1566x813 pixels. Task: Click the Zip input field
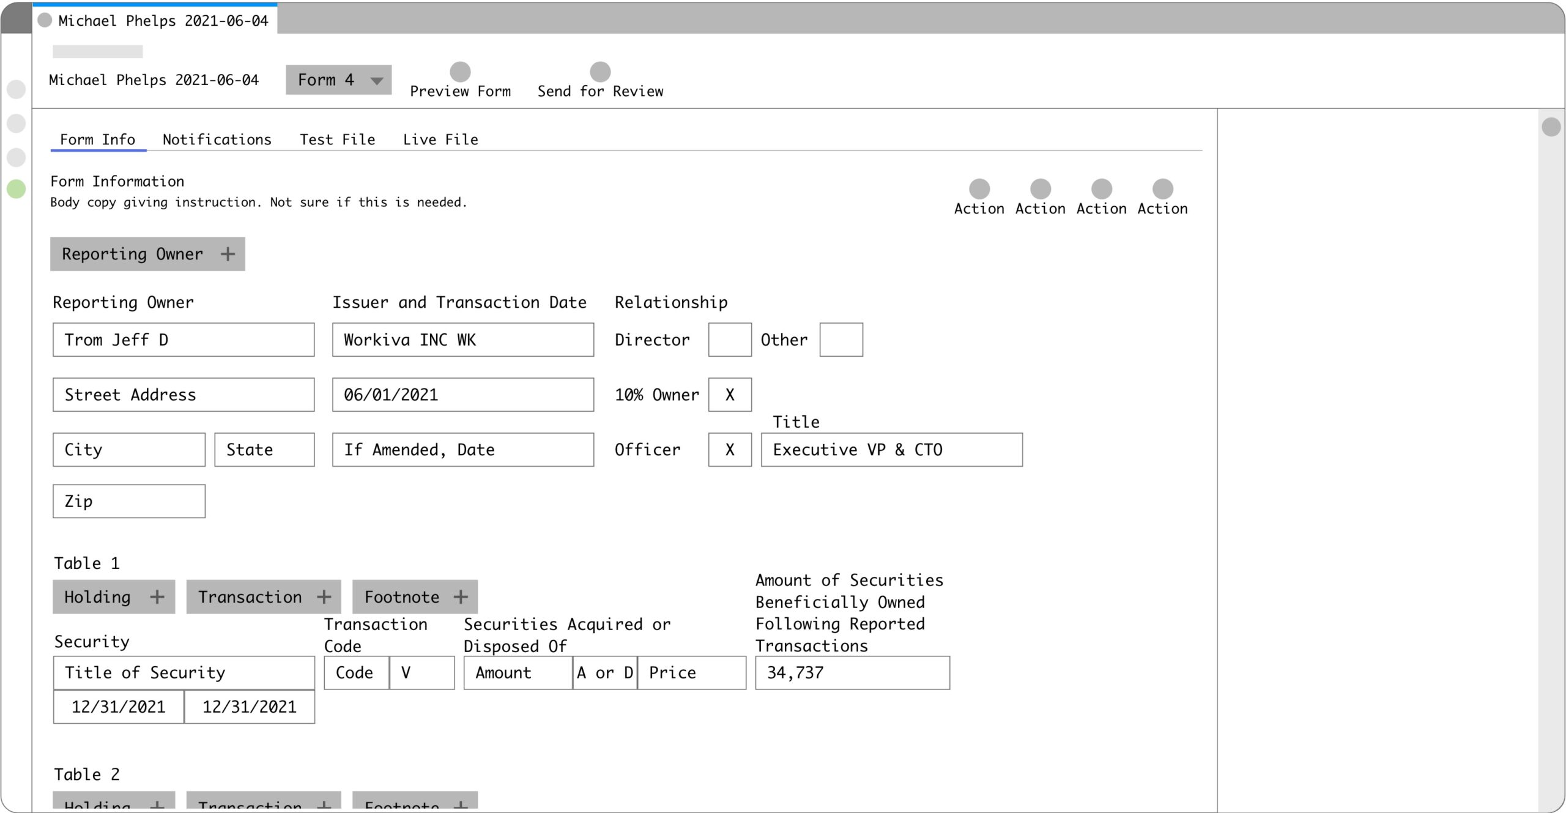[x=129, y=501]
